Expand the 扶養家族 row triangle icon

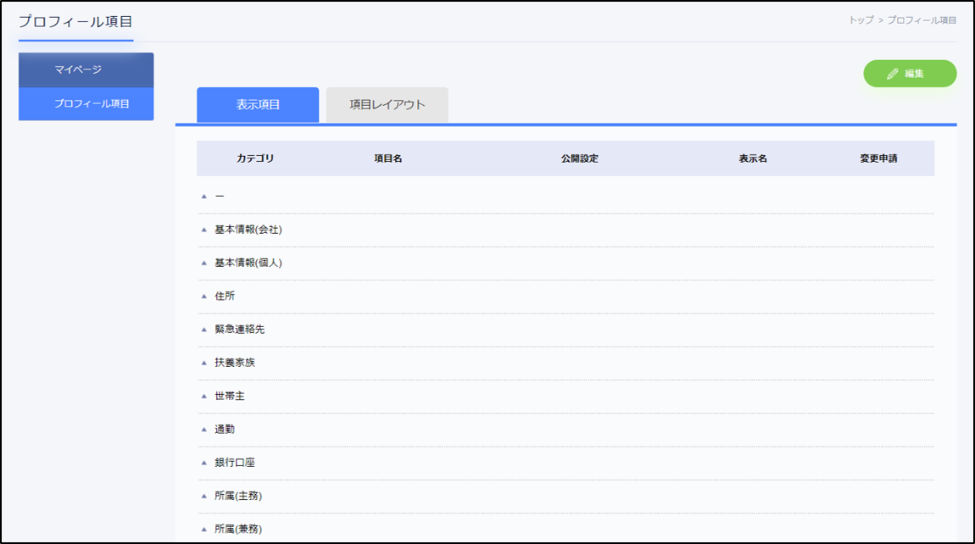click(x=203, y=363)
